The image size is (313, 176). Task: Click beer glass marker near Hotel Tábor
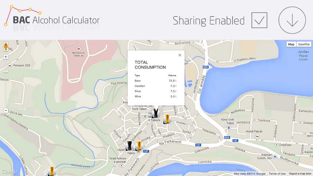click(139, 146)
